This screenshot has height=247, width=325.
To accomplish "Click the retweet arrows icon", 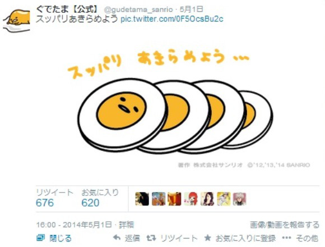I will tap(151, 238).
